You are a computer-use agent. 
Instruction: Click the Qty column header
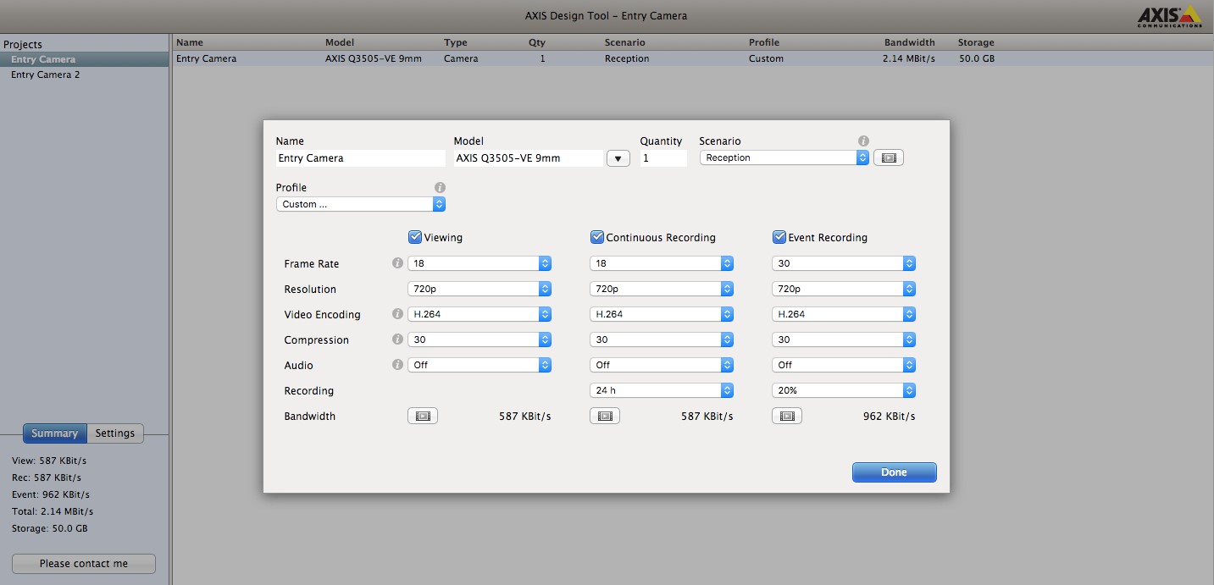pyautogui.click(x=537, y=42)
